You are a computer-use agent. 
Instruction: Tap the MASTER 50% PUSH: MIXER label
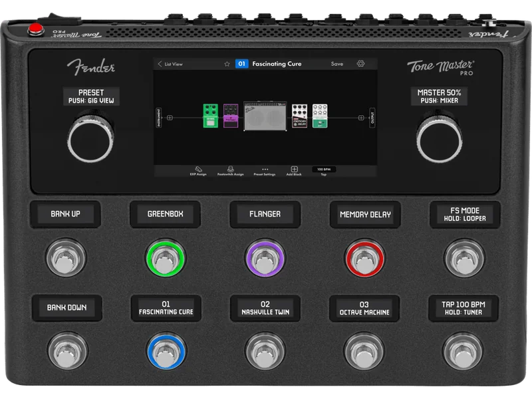tap(439, 96)
